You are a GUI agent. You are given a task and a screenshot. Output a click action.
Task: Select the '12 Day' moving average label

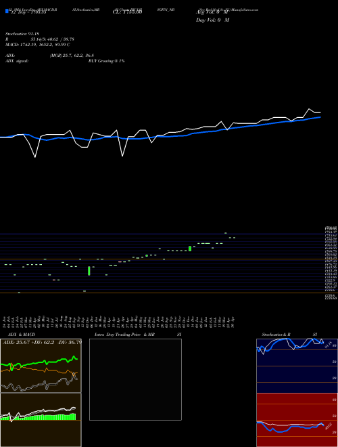28,12
